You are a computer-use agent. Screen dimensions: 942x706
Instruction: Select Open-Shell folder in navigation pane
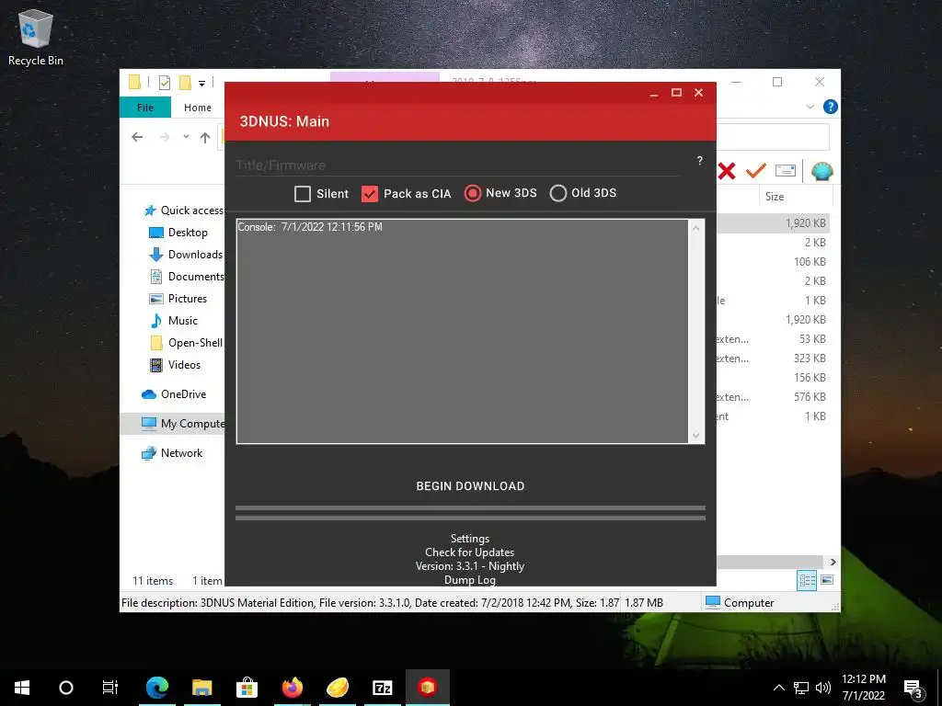point(186,343)
